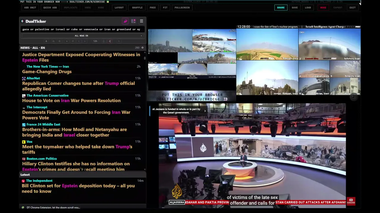Go to the next ticker item with the right arrow
The image size is (380, 213).
point(85,41)
